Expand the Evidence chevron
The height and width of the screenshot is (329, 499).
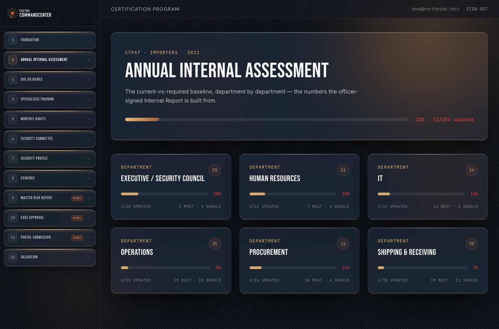tap(89, 178)
